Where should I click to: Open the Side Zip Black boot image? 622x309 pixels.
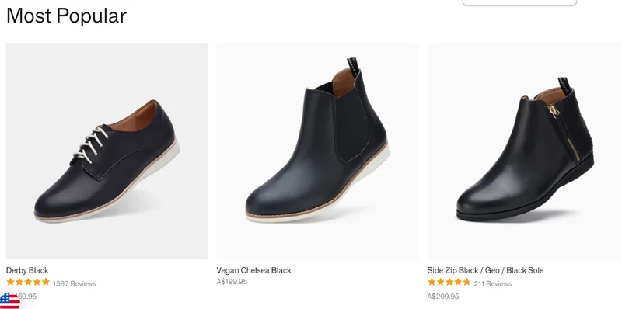pos(524,151)
